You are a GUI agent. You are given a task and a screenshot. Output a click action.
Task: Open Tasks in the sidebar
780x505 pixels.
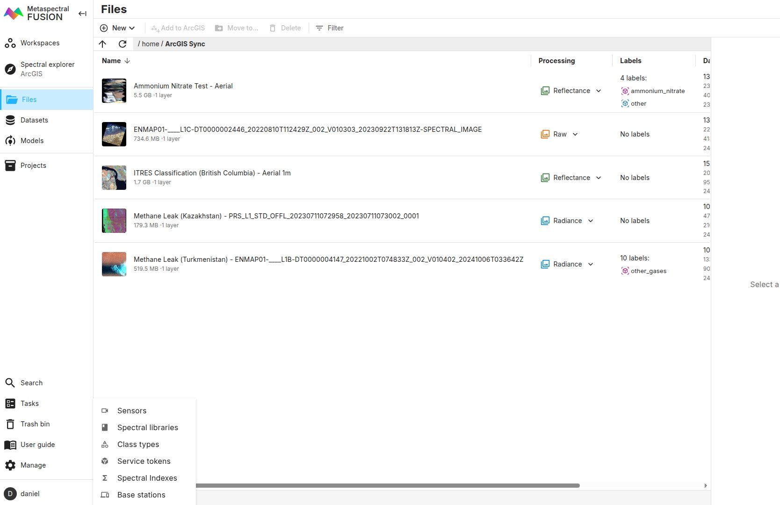pos(29,404)
